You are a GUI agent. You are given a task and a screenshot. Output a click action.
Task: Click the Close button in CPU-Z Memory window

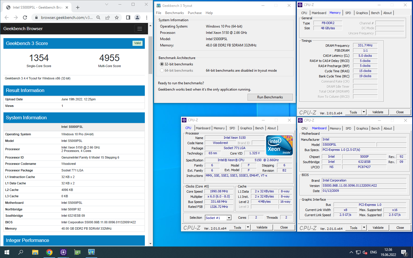point(400,112)
